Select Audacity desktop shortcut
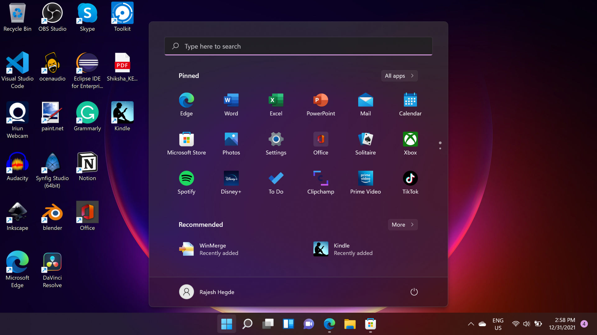 [x=17, y=167]
